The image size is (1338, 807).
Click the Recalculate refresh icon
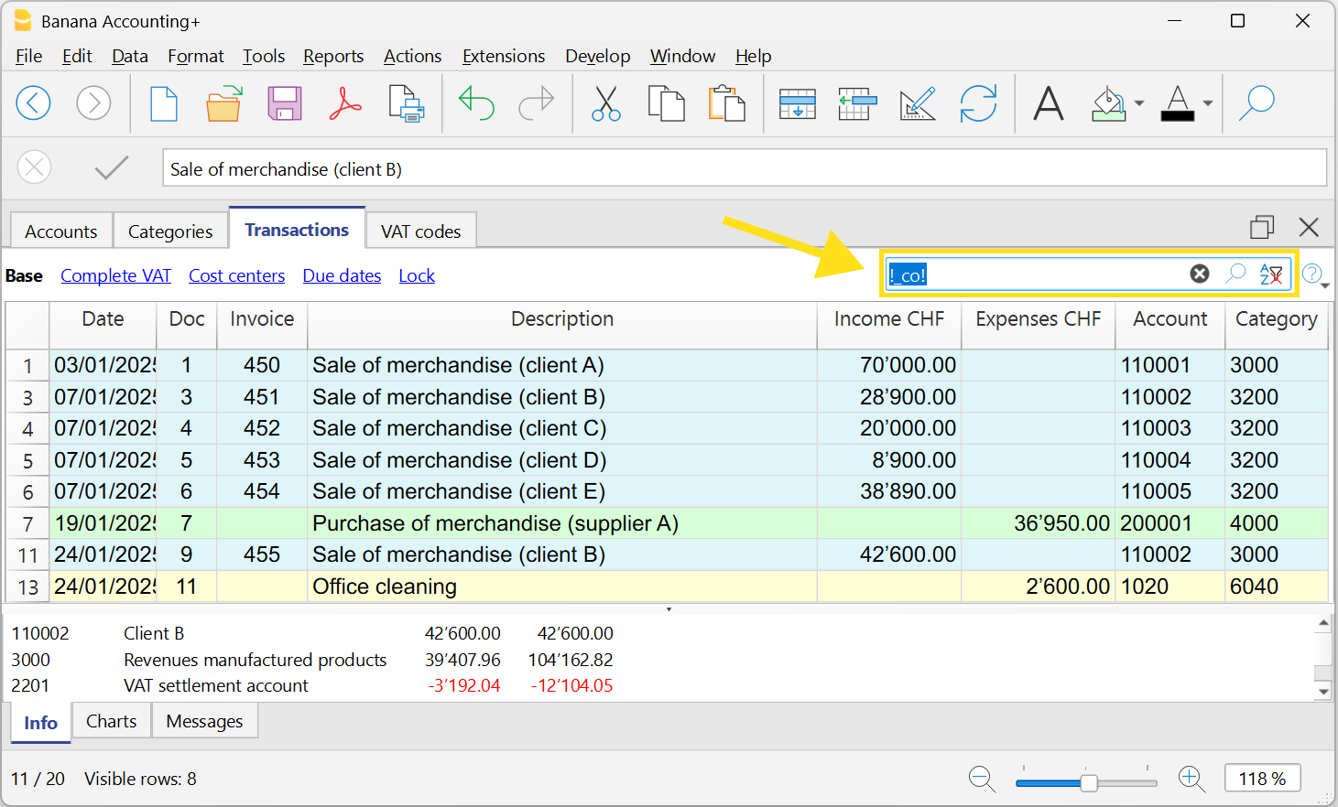(978, 103)
